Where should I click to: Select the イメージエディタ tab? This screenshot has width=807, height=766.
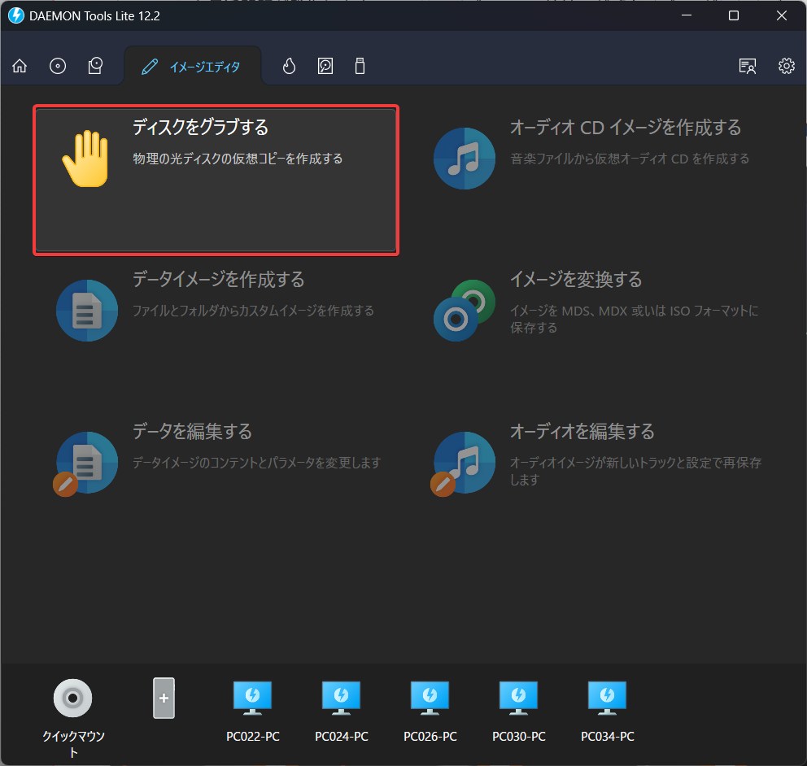point(192,67)
